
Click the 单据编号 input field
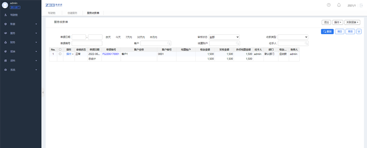pos(87,43)
